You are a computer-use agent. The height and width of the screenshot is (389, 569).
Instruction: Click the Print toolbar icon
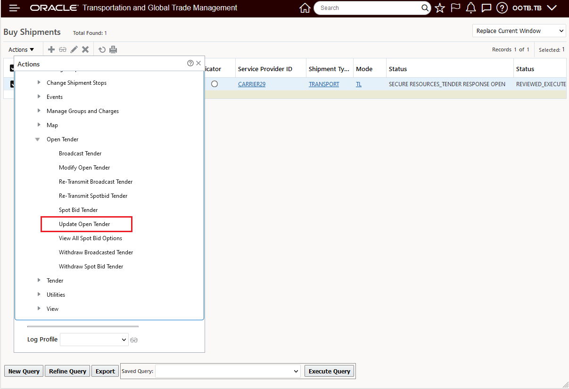[113, 49]
